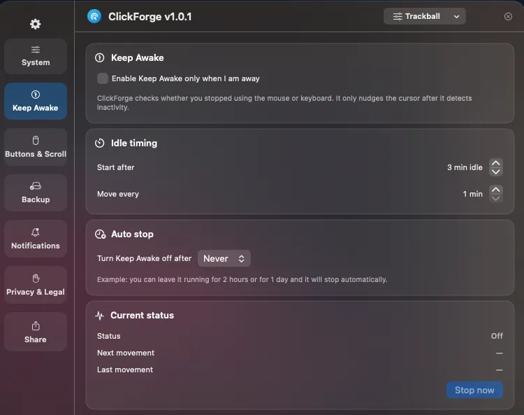Decrease Move every interval
This screenshot has height=415, width=524.
[x=496, y=199]
